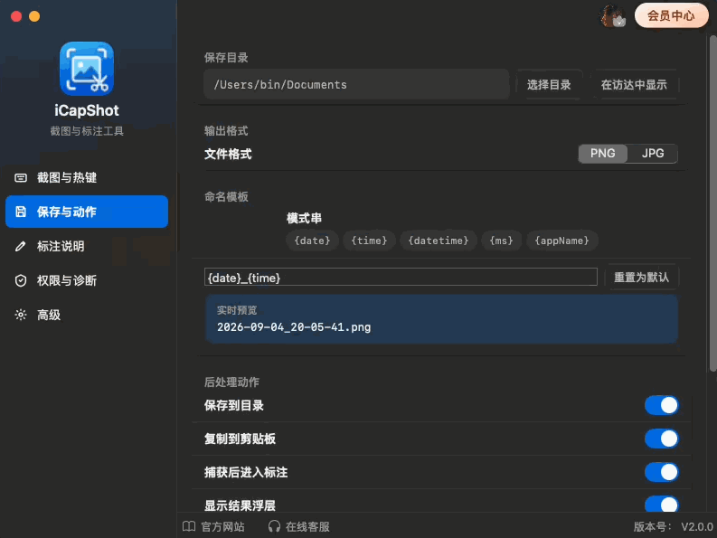The width and height of the screenshot is (717, 538).
Task: Click the user avatar icon
Action: pos(612,16)
